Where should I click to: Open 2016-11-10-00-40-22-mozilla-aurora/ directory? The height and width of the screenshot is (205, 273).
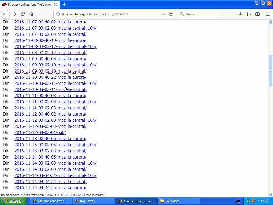coord(50,77)
